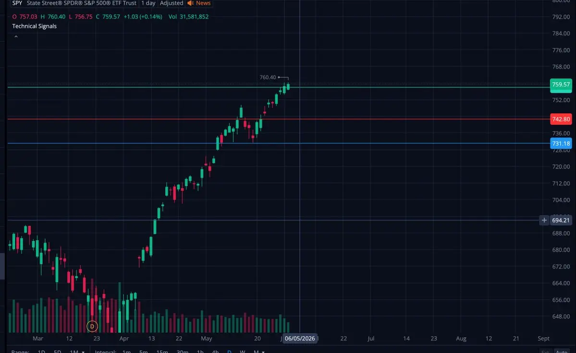This screenshot has height=353, width=576.
Task: Click the 760.40 high price marker
Action: [268, 77]
